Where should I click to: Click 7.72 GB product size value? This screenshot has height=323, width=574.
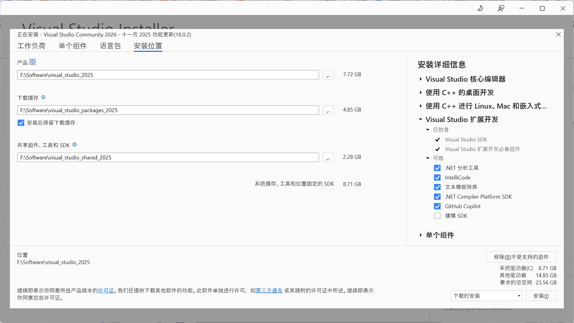point(352,74)
